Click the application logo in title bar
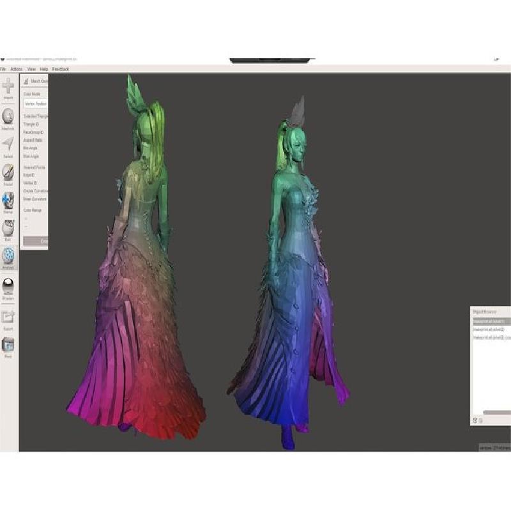The width and height of the screenshot is (511, 511). (3, 59)
